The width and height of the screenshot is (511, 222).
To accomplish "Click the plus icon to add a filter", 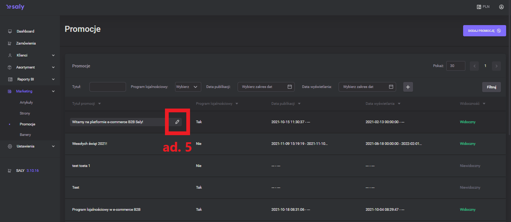I will pyautogui.click(x=408, y=87).
